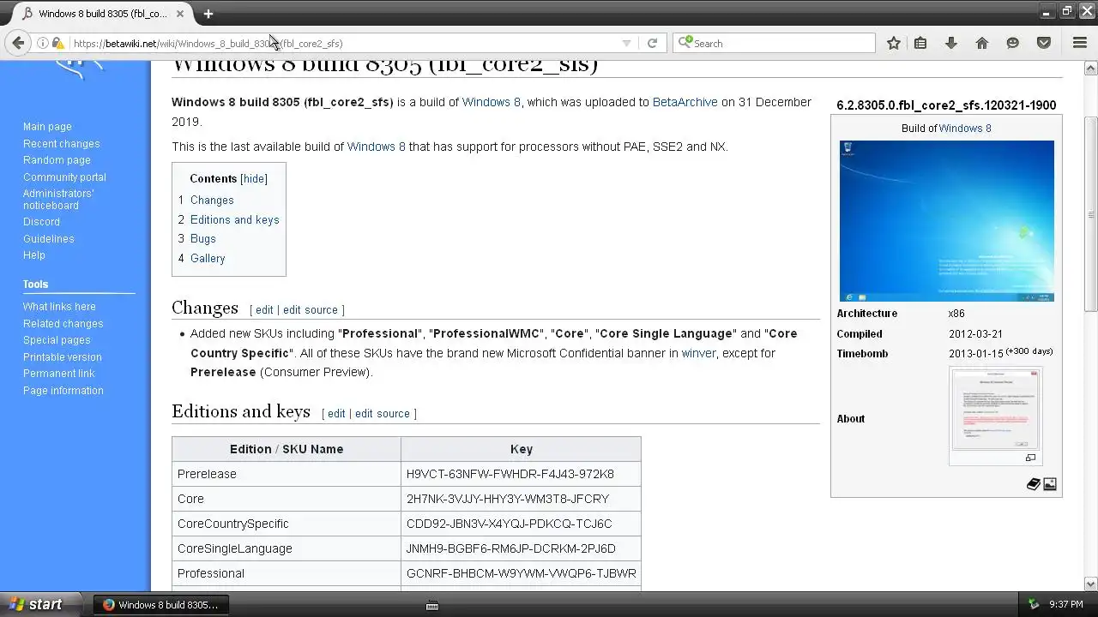
Task: Open Recent changes in the sidebar
Action: pyautogui.click(x=61, y=144)
